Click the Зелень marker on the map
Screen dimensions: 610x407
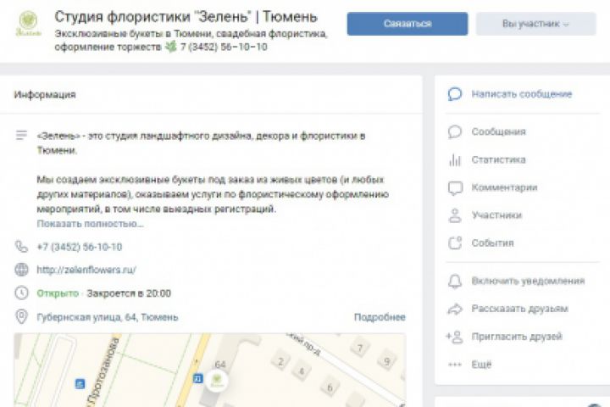click(217, 381)
